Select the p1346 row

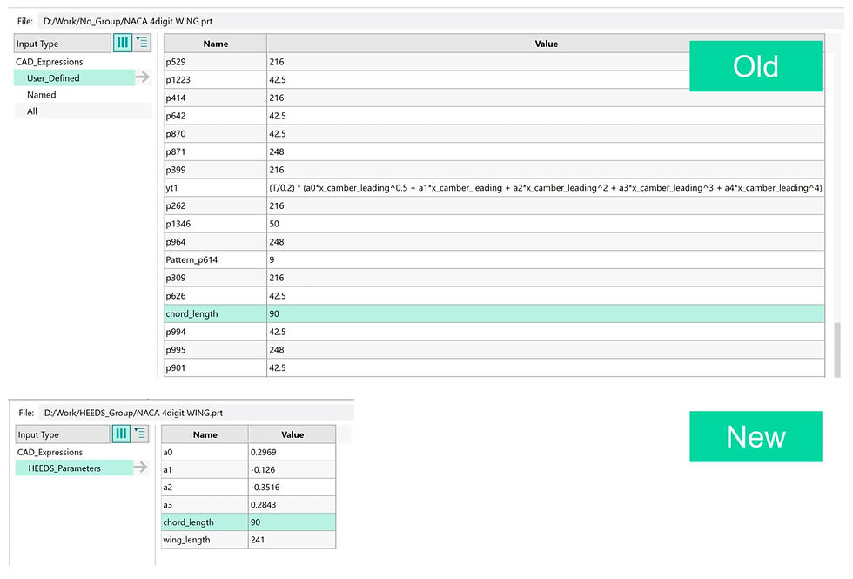[x=494, y=224]
